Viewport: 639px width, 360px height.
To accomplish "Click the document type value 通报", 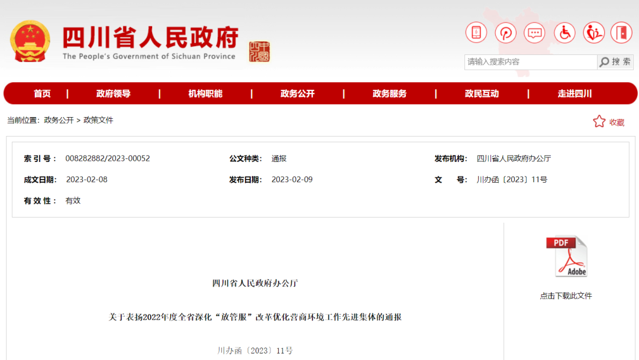I will (279, 158).
